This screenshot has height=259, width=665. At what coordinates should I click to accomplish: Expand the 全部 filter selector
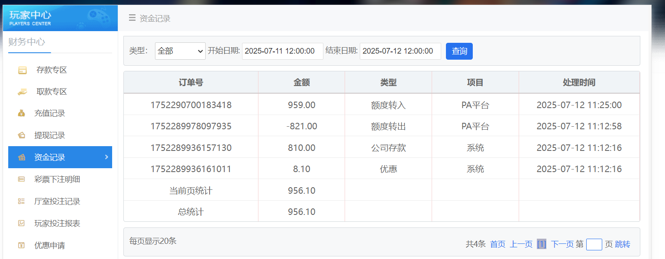coord(180,51)
